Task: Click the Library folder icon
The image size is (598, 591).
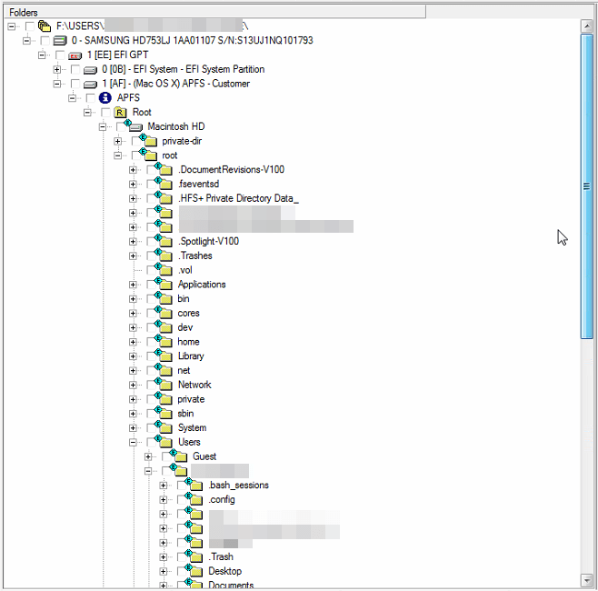Action: pyautogui.click(x=164, y=356)
